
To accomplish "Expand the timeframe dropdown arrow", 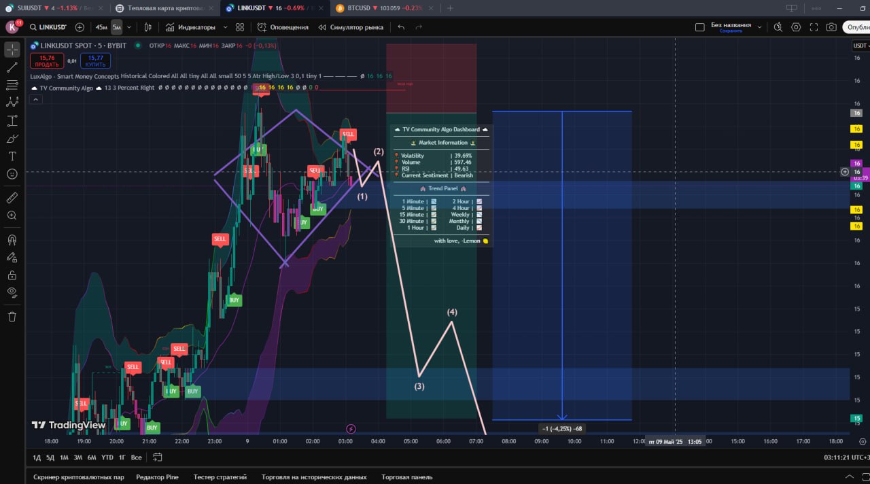I will [128, 27].
